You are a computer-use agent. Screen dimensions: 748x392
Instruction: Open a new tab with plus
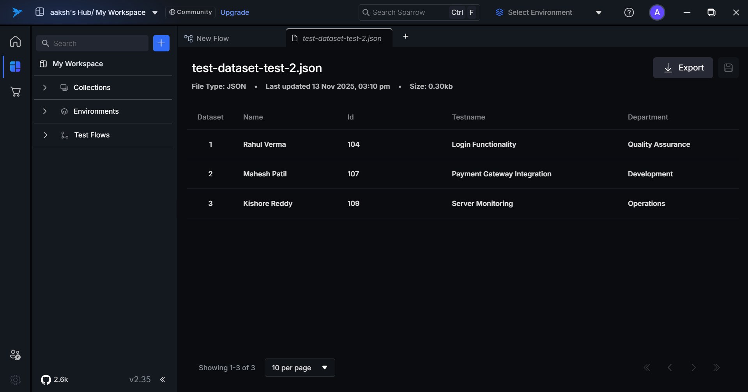[x=405, y=36]
